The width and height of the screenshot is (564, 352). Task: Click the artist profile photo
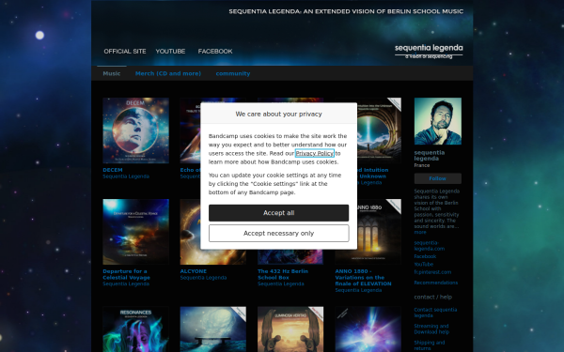[438, 121]
